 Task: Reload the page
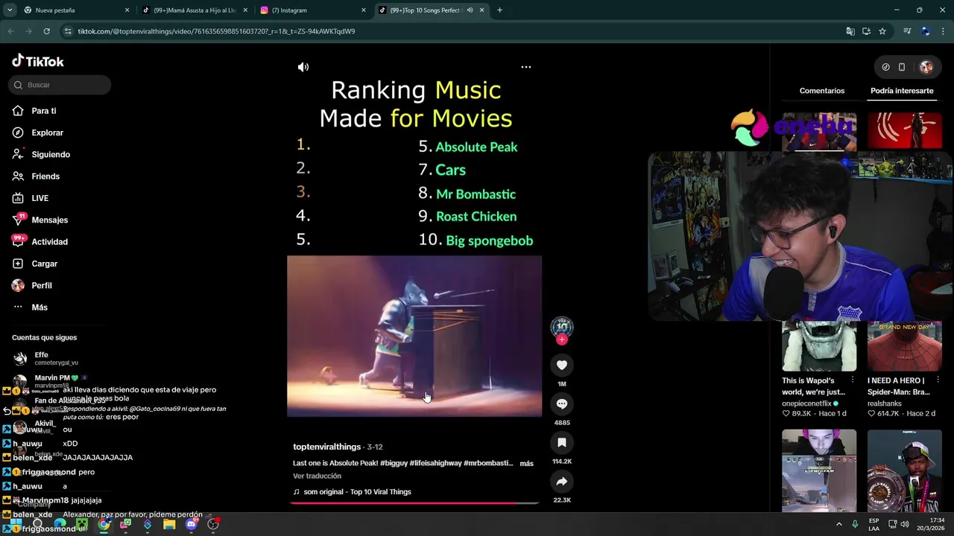46,31
